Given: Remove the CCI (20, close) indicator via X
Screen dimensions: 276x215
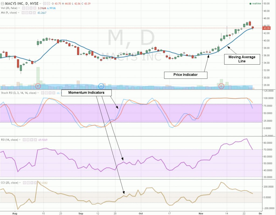Looking at the screenshot, I should [35, 183].
